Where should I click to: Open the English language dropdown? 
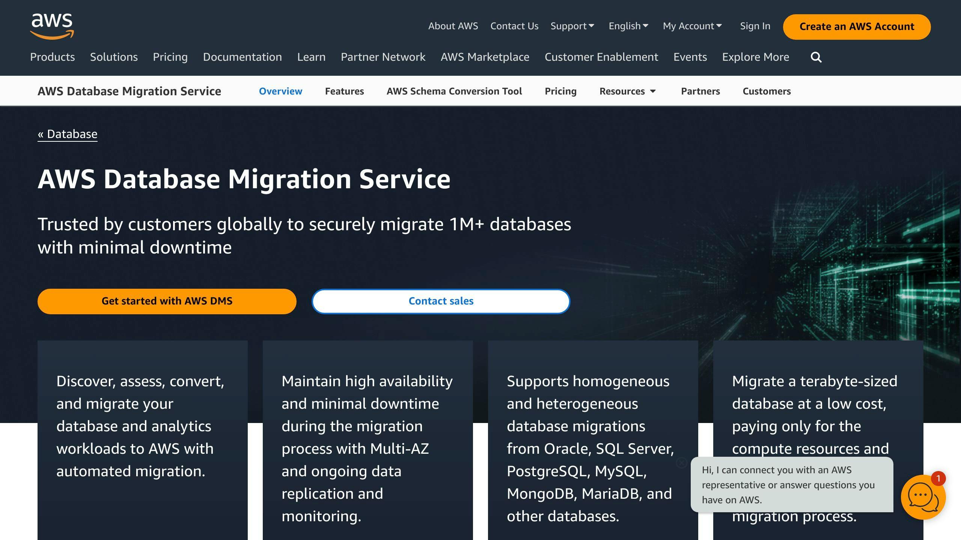point(628,26)
